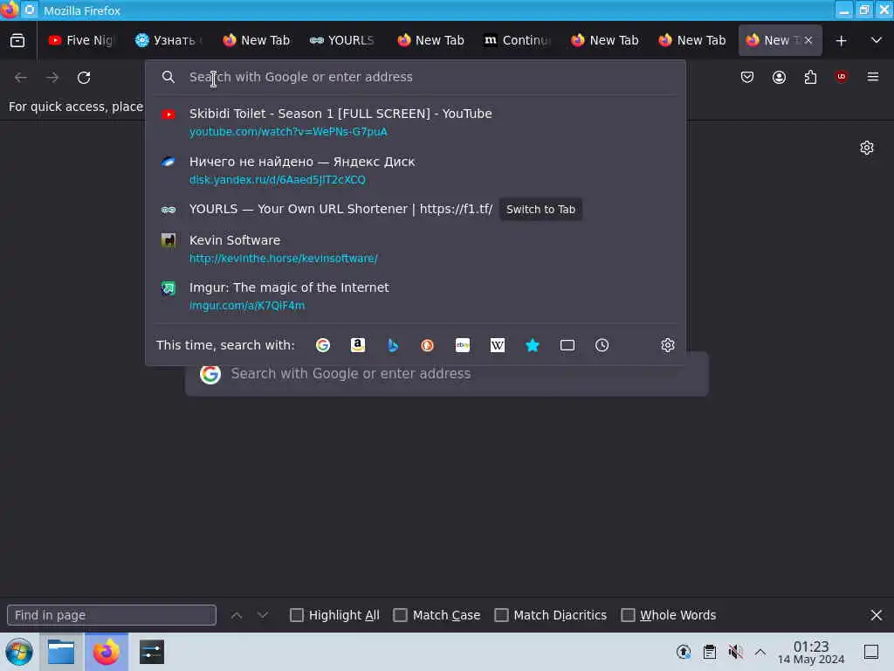
Task: Switch to the Узнать tab
Action: [168, 40]
